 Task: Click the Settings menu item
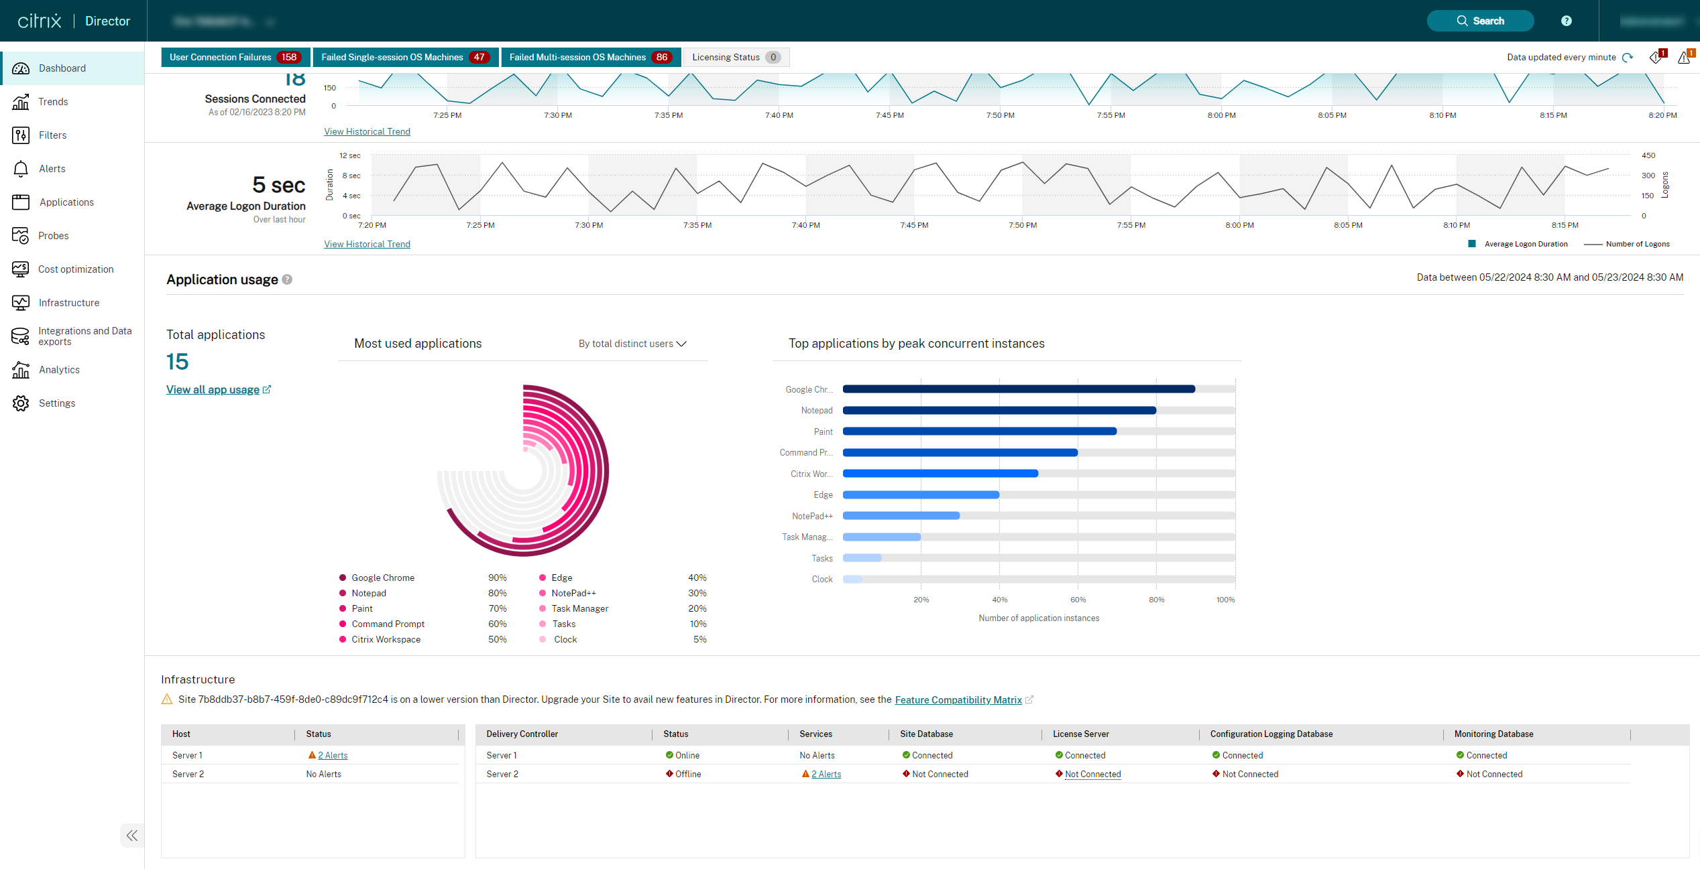[x=56, y=403]
